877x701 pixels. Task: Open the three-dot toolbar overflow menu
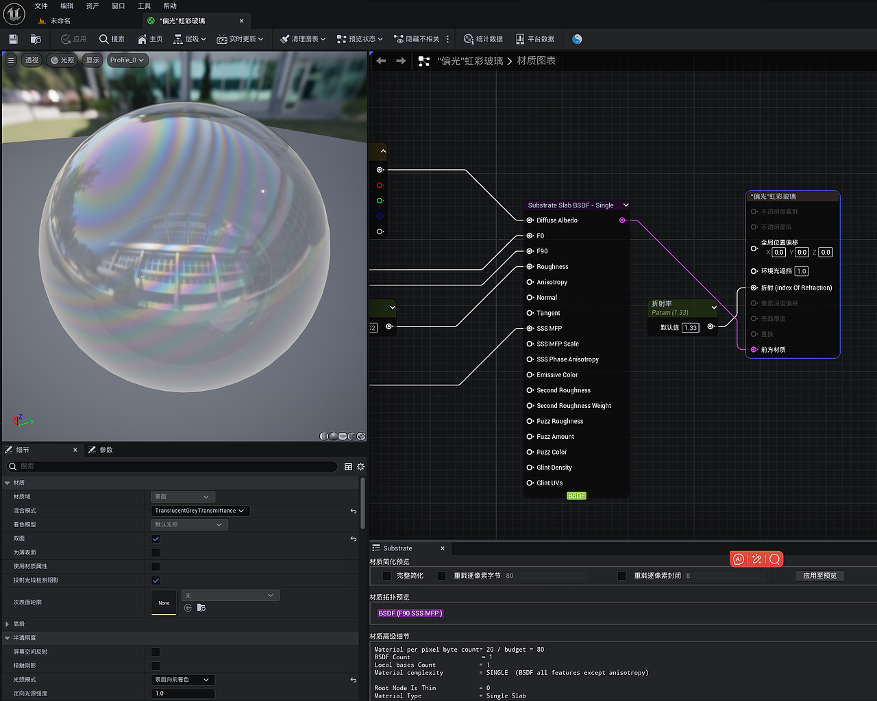(x=447, y=39)
